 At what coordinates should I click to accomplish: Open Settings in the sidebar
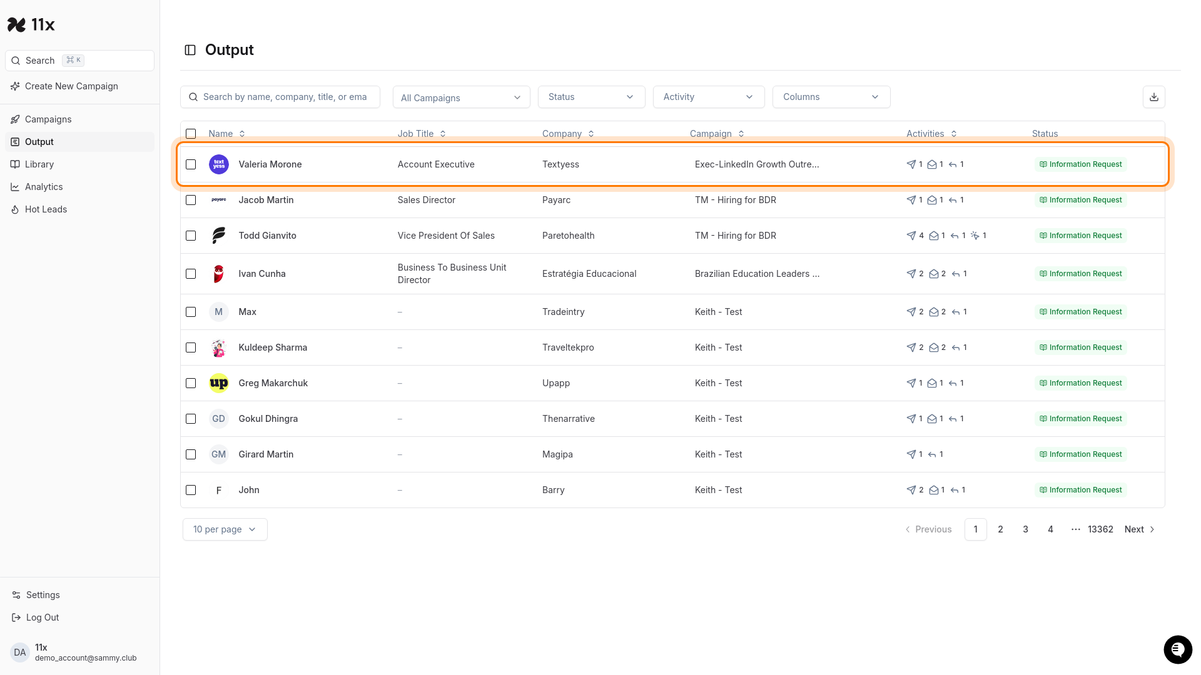[79, 595]
